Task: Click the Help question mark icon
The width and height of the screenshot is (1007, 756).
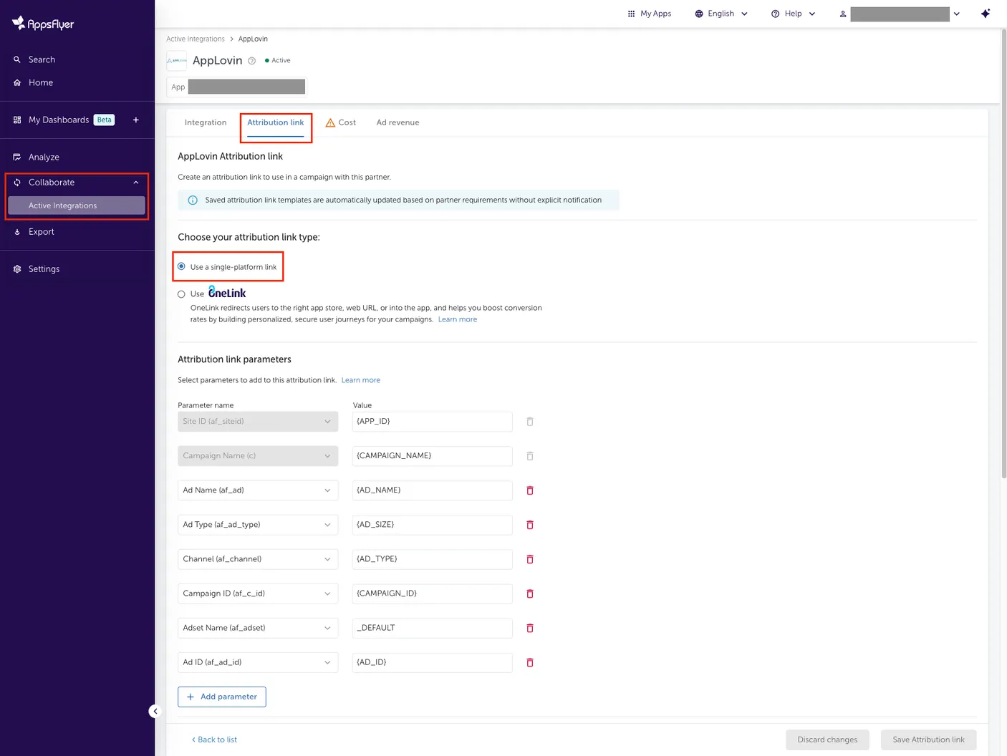Action: pos(775,14)
